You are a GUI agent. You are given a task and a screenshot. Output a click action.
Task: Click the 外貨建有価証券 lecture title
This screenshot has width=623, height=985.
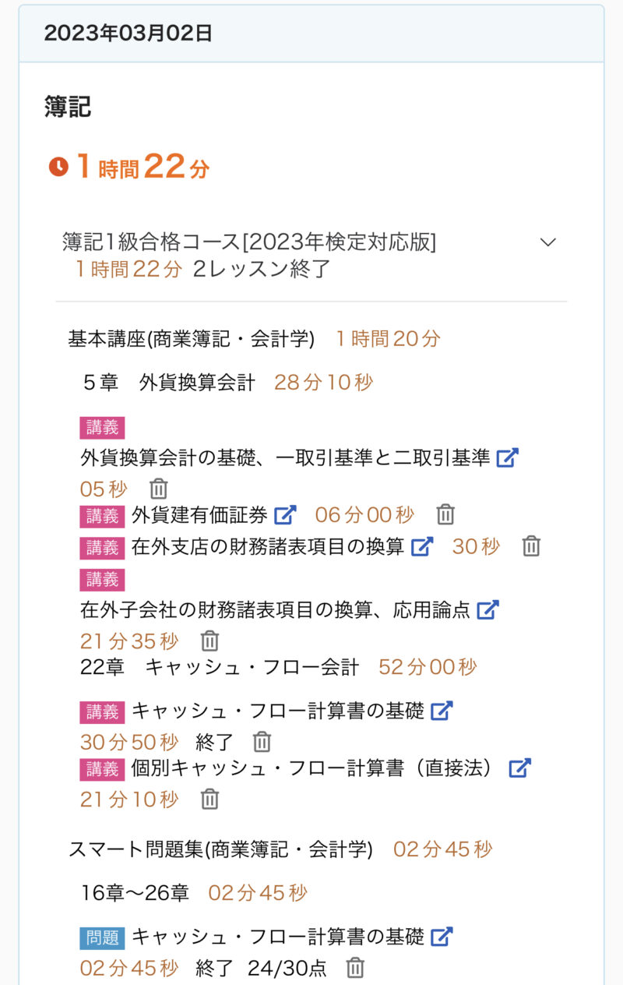pyautogui.click(x=199, y=514)
